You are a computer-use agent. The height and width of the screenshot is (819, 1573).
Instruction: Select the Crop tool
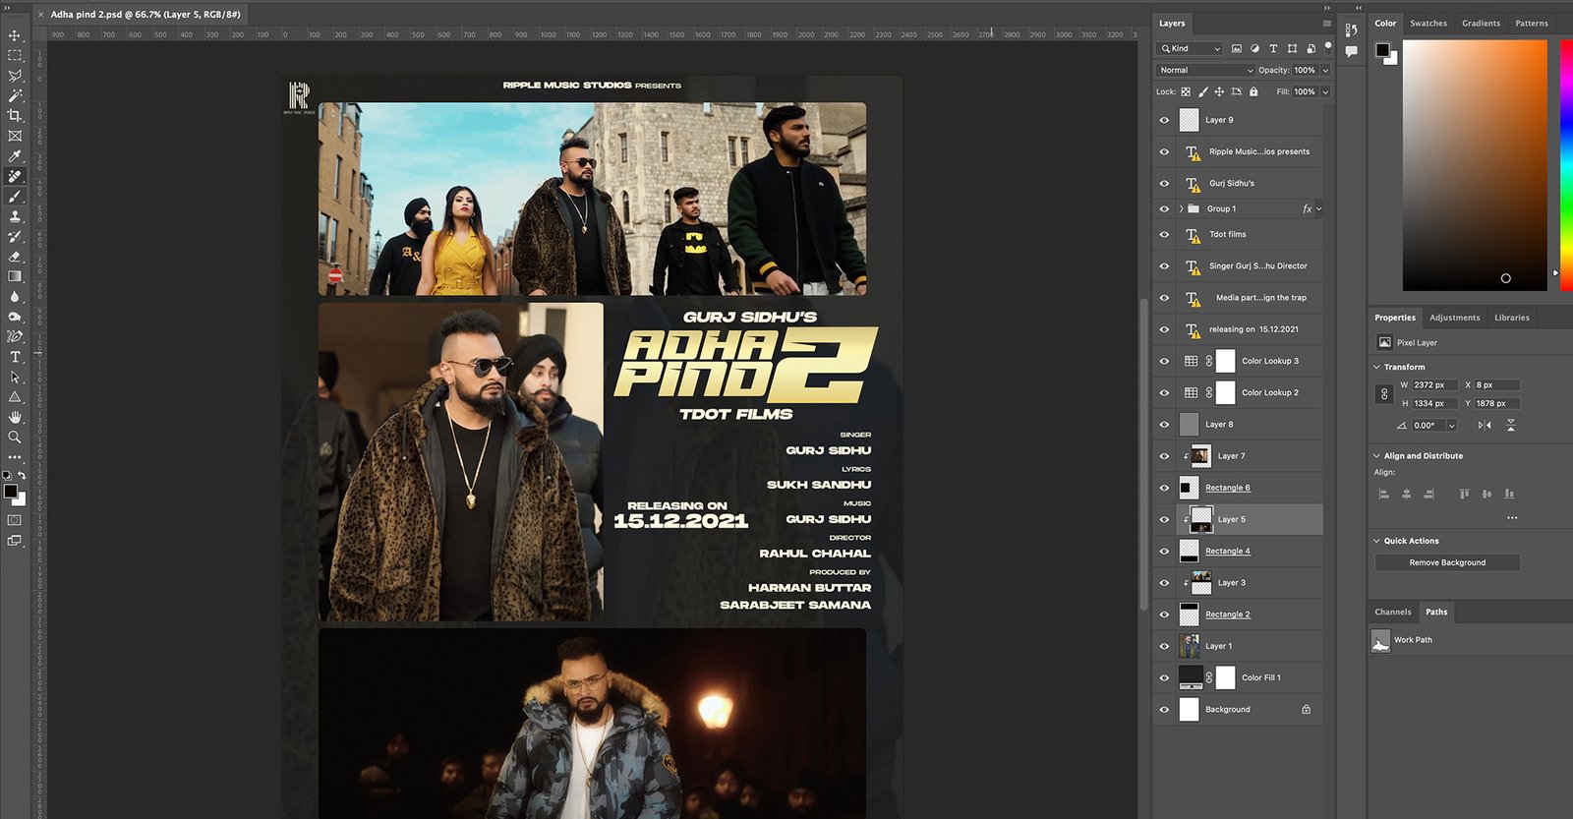point(15,116)
